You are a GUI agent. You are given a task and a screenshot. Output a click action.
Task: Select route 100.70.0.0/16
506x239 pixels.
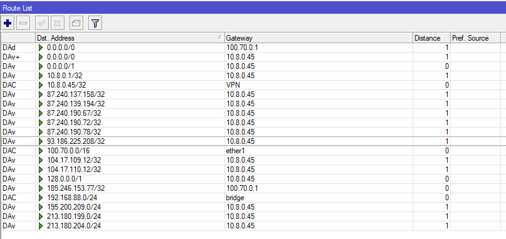[253, 150]
